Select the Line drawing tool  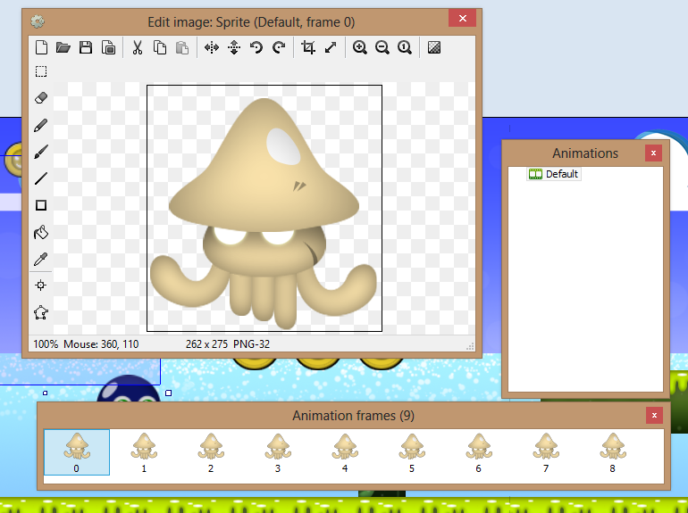point(41,178)
